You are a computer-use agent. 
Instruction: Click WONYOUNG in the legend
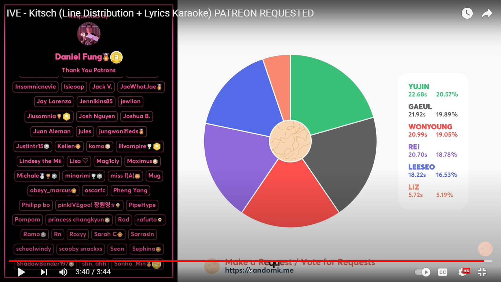430,127
